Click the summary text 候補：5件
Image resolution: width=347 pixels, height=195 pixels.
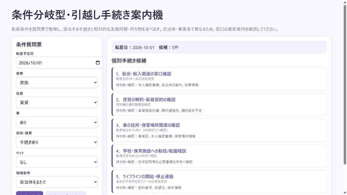(x=168, y=47)
